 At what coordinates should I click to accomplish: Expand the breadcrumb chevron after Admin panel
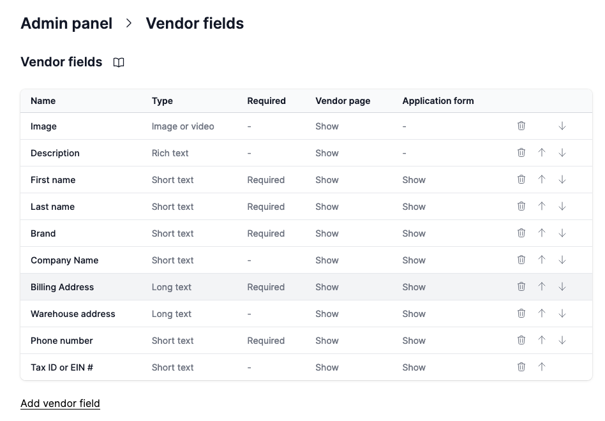129,24
